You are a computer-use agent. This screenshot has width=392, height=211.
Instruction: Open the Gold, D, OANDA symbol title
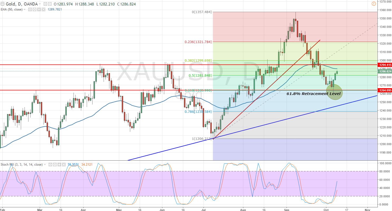(x=21, y=4)
